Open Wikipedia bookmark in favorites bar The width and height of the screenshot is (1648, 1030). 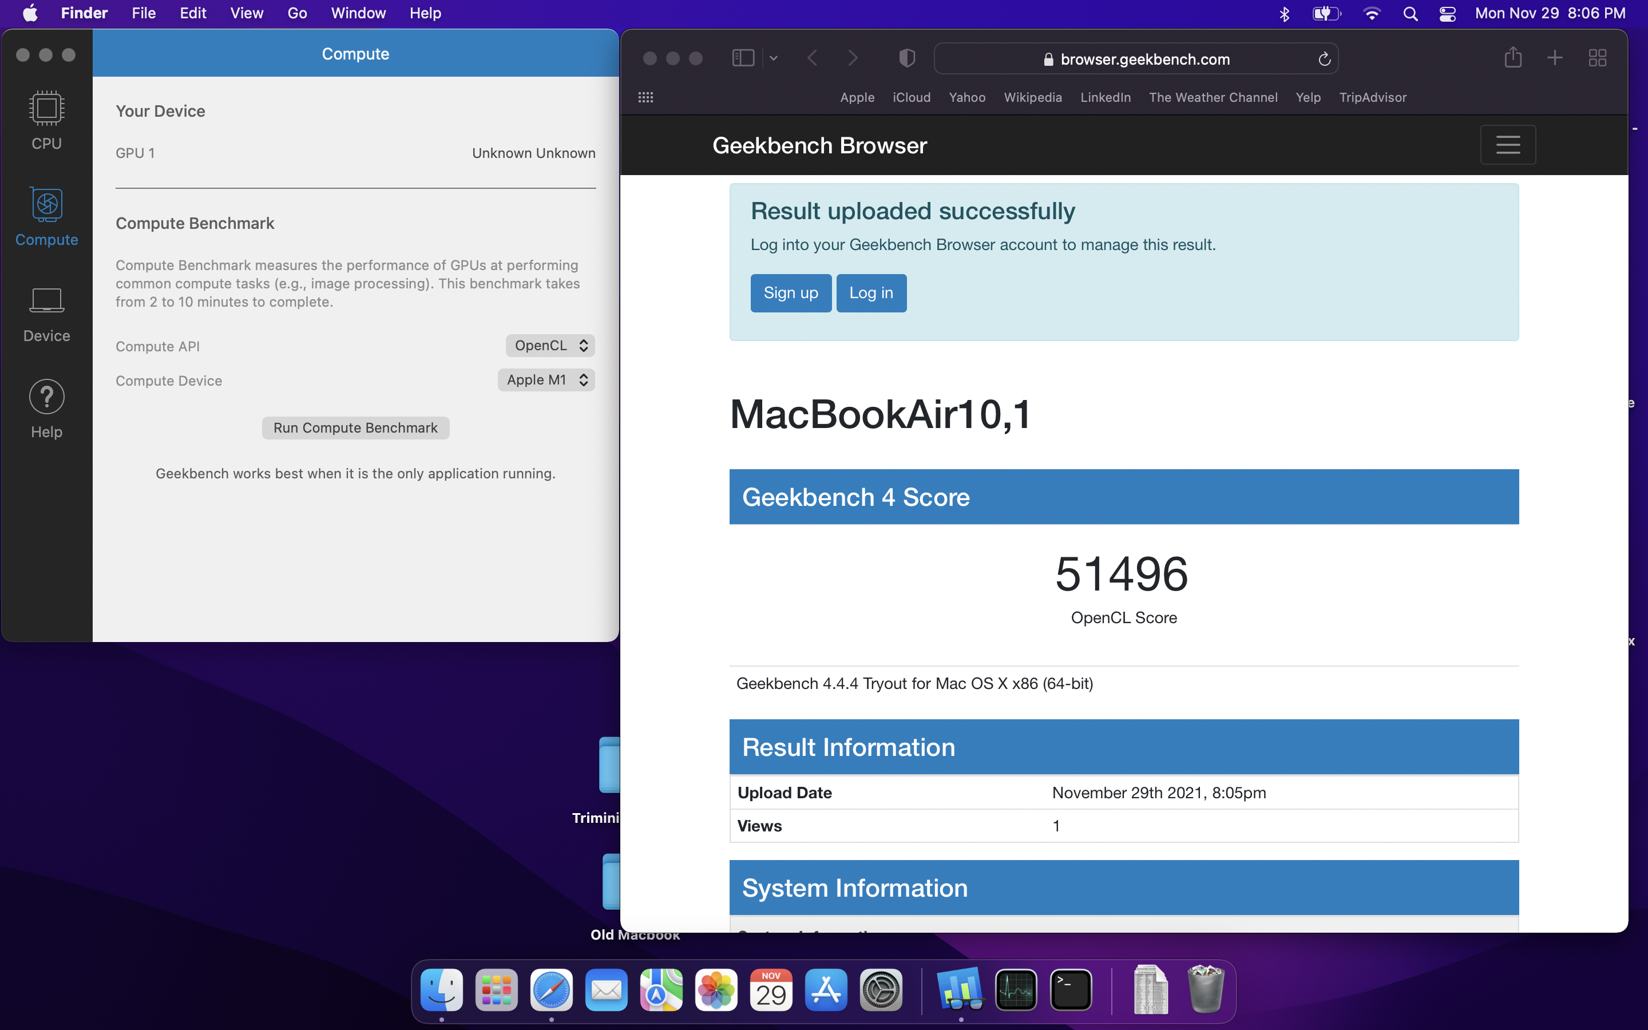[x=1032, y=97]
